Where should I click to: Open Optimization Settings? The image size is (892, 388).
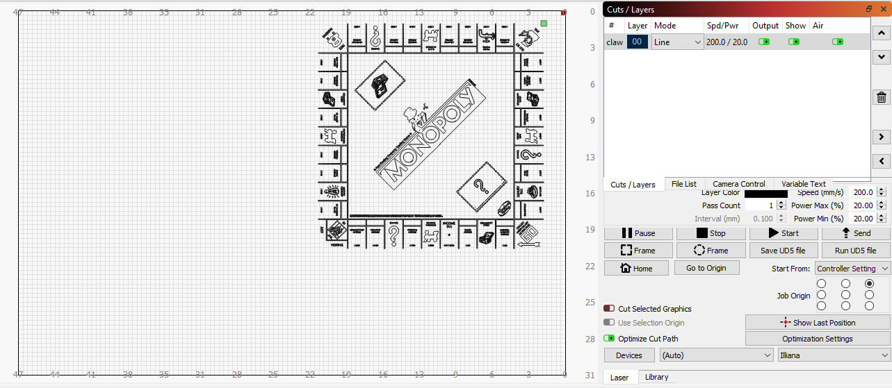coord(818,339)
